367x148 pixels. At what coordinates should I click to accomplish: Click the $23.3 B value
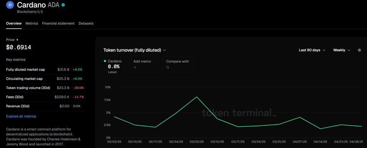63,88
